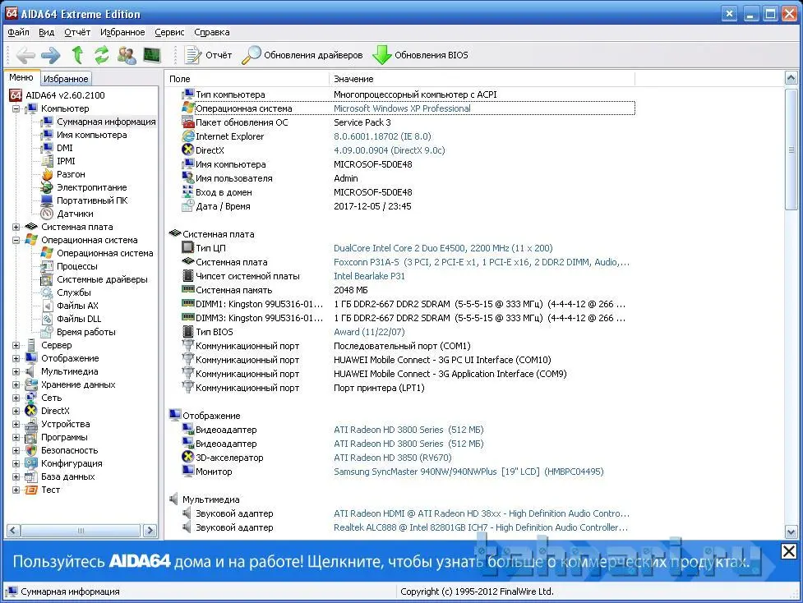Open the Файл menu

tap(18, 32)
